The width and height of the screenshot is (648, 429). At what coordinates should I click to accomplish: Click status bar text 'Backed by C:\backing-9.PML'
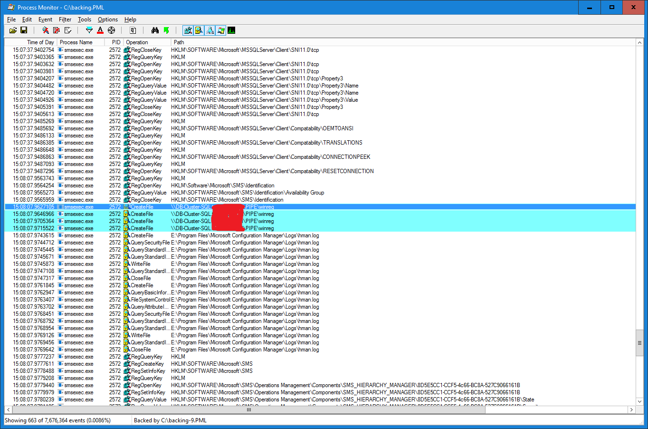point(170,420)
